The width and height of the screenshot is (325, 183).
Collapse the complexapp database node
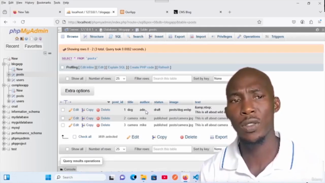pos(4,85)
